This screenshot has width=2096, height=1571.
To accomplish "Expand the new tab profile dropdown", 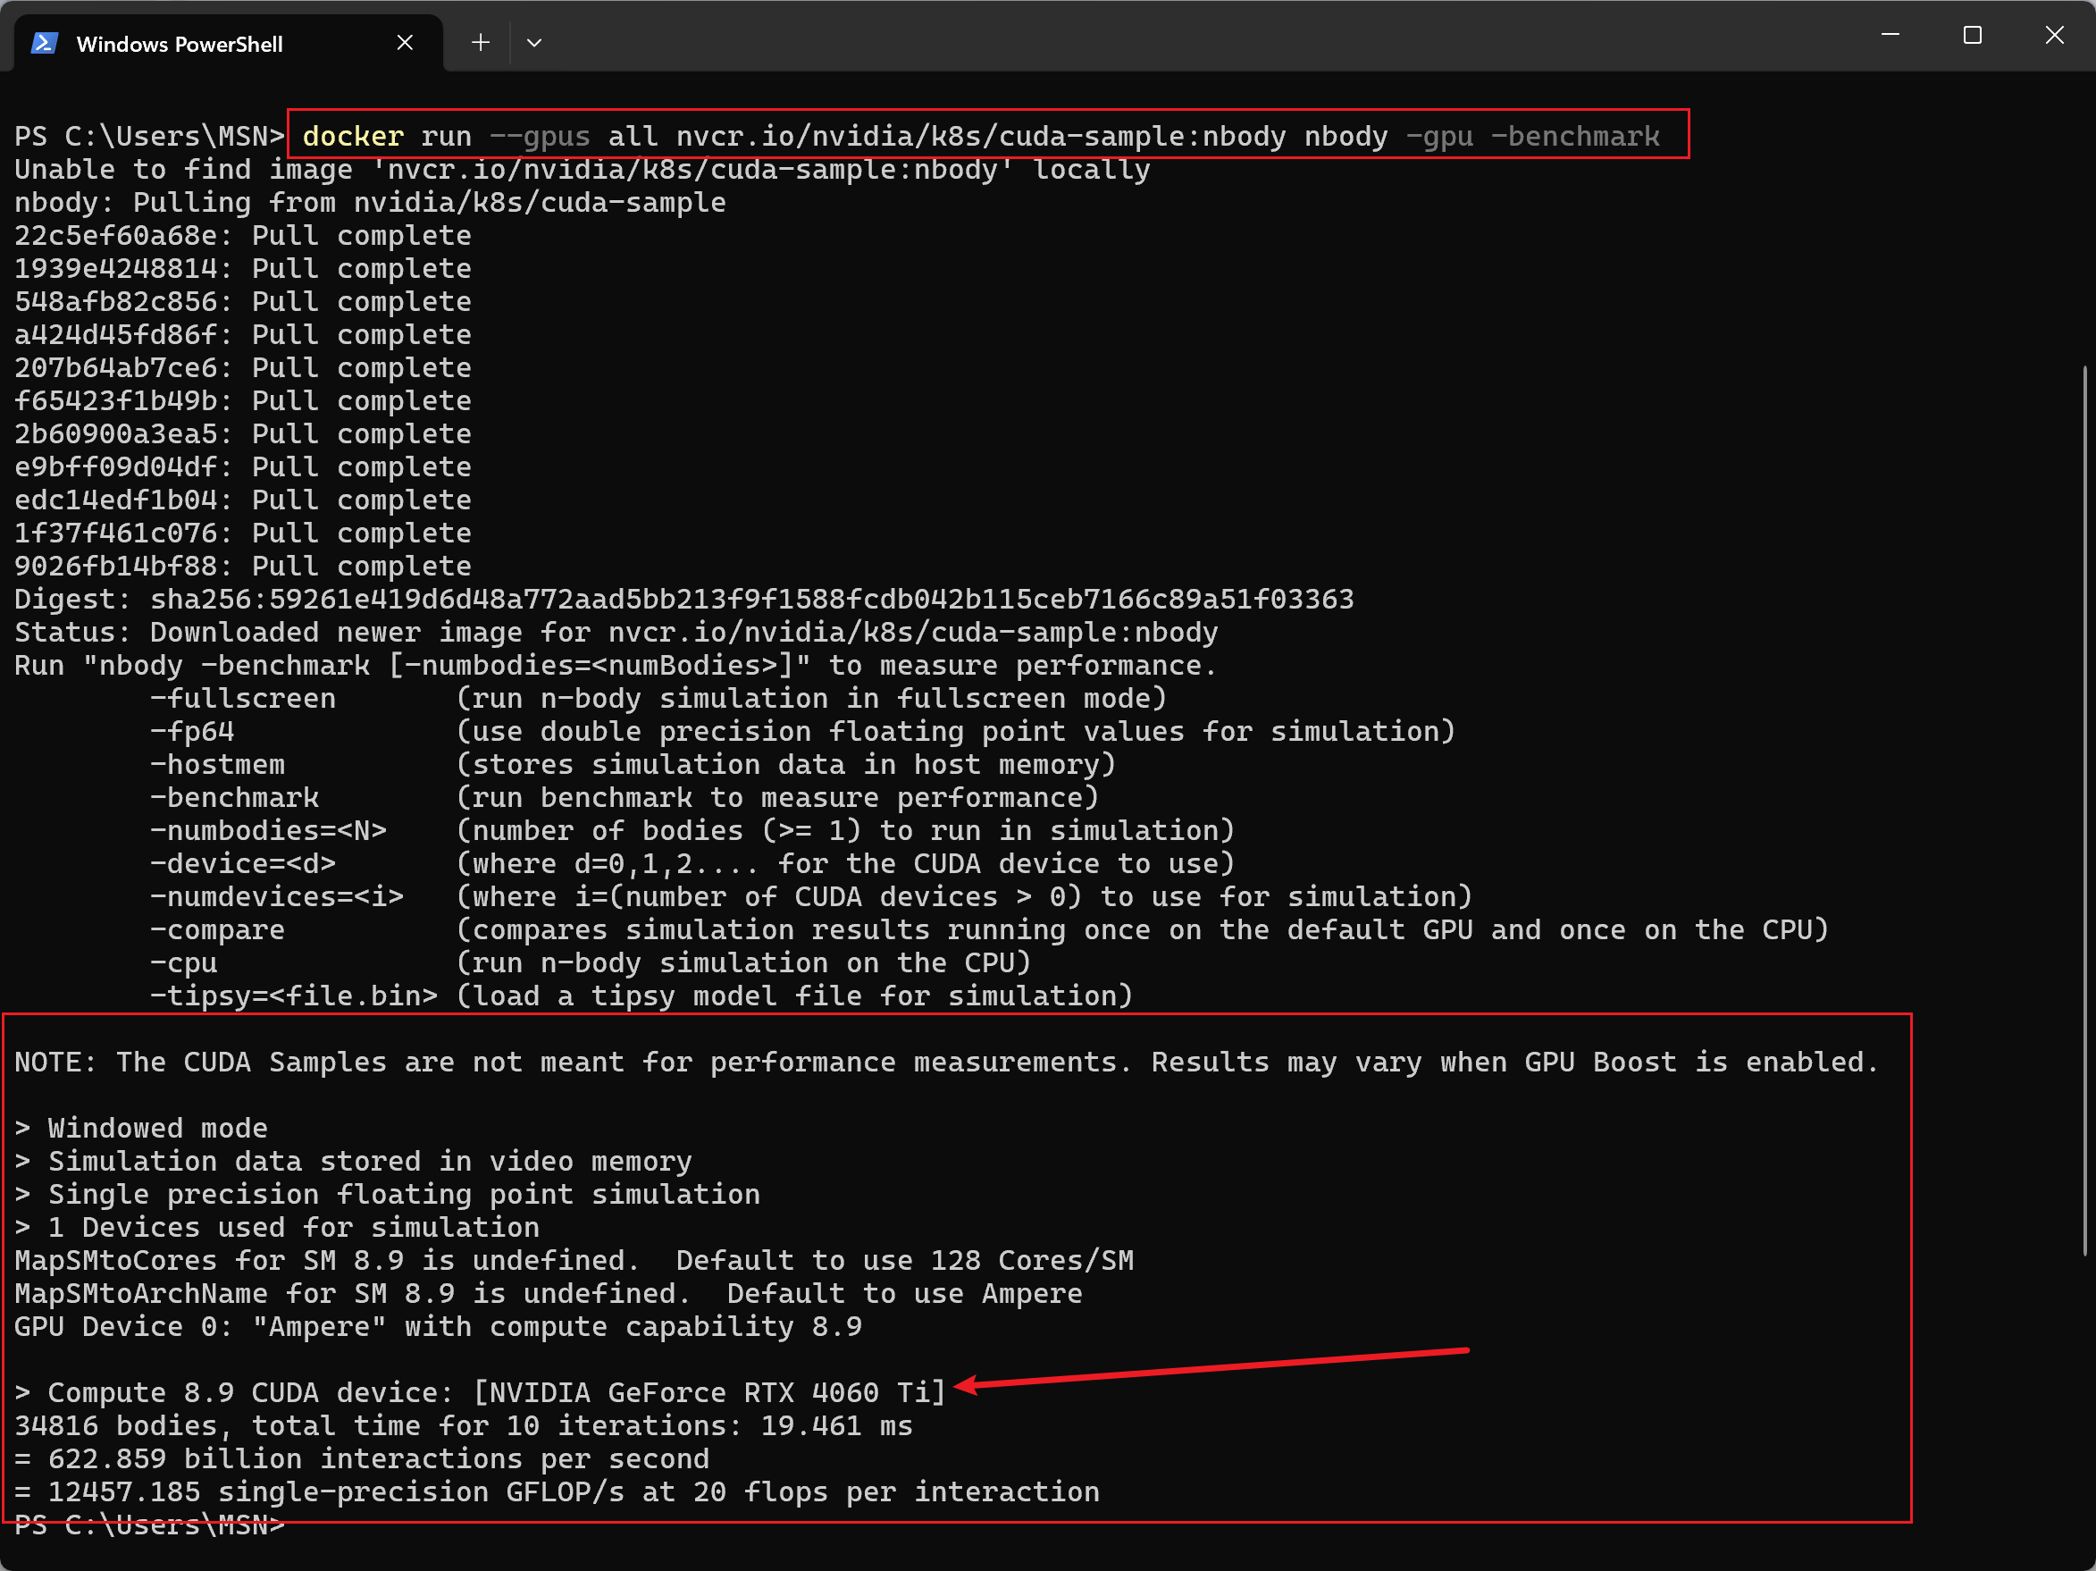I will coord(534,43).
